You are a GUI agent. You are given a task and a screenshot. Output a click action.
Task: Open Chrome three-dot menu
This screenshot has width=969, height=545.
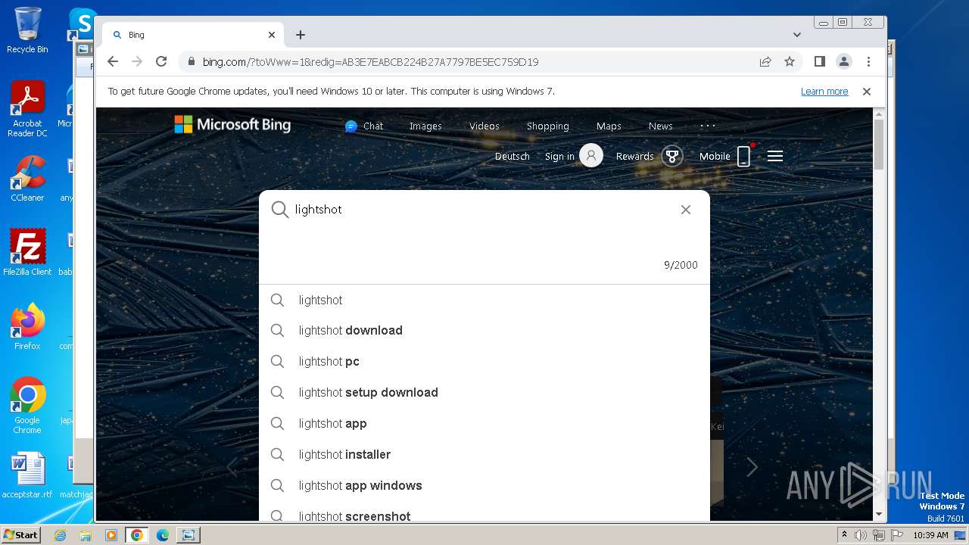868,61
